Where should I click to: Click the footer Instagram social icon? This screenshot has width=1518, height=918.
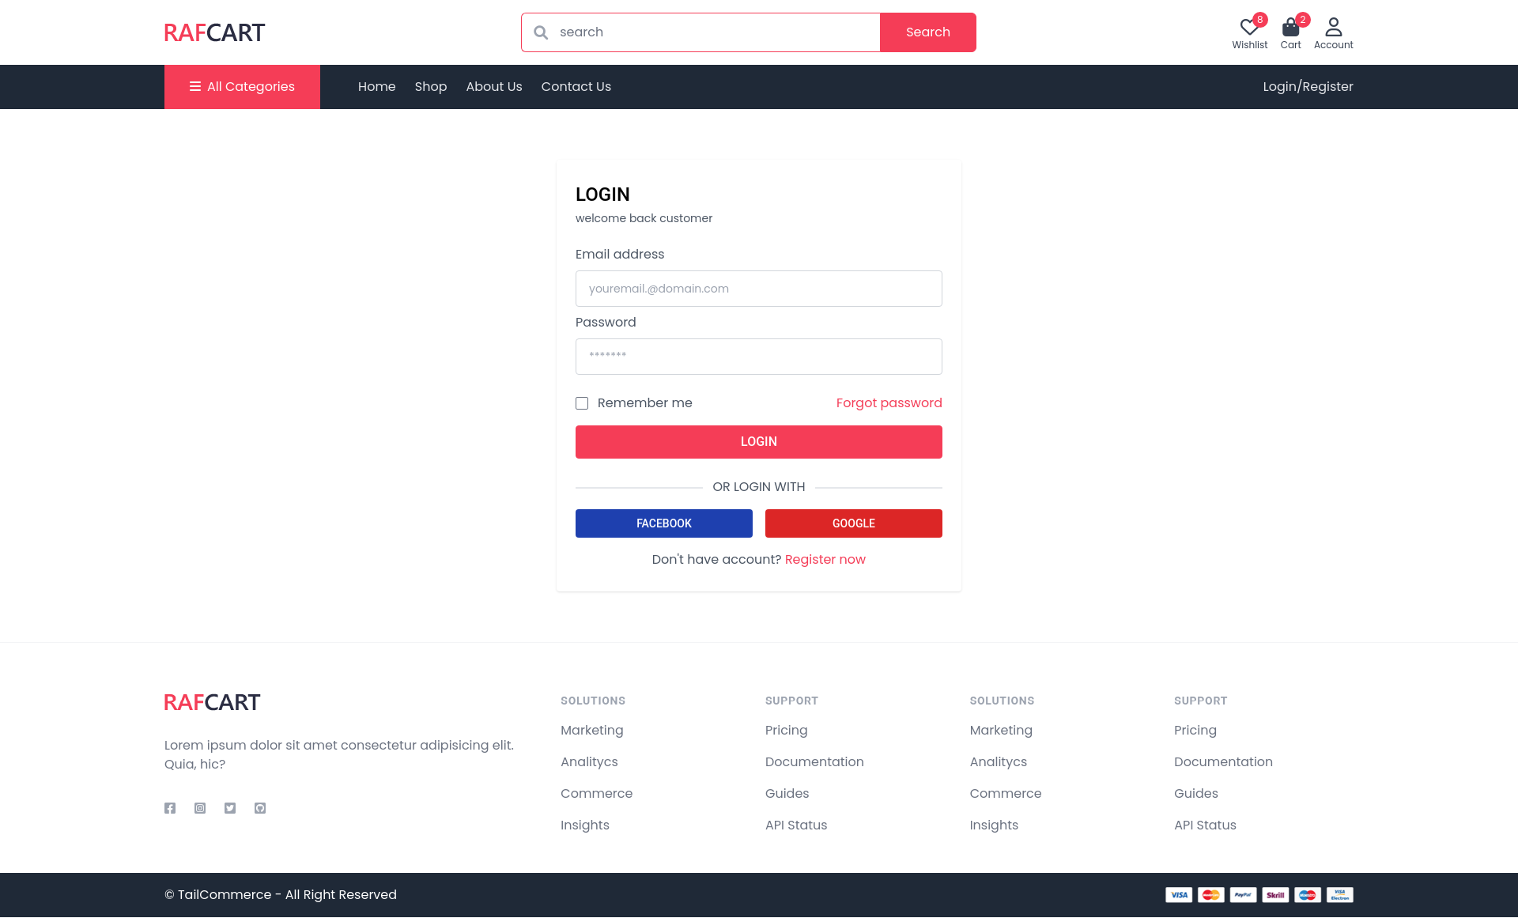coord(200,808)
